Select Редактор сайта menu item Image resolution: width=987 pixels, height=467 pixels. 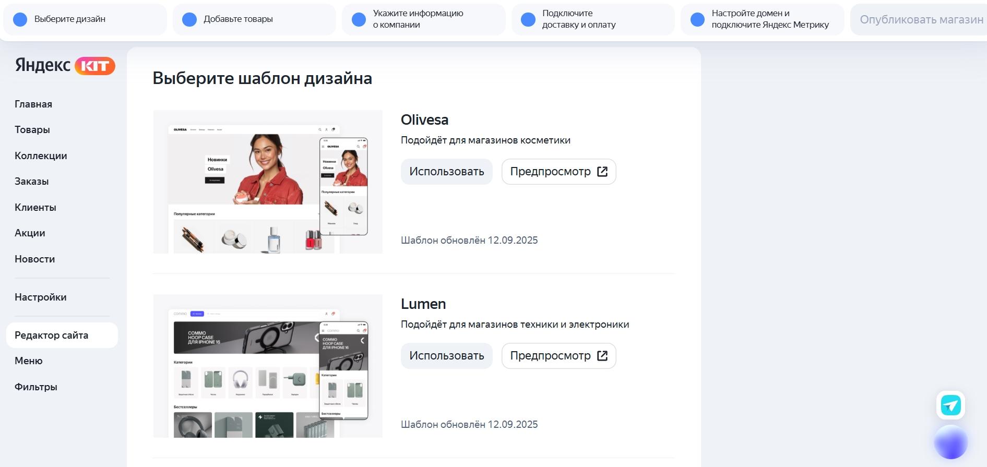62,335
